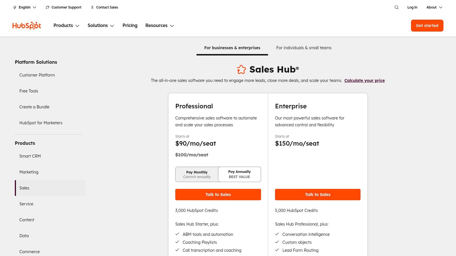Click Talk to Sales under Enterprise
Screen dimensions: 456x256
(317, 195)
